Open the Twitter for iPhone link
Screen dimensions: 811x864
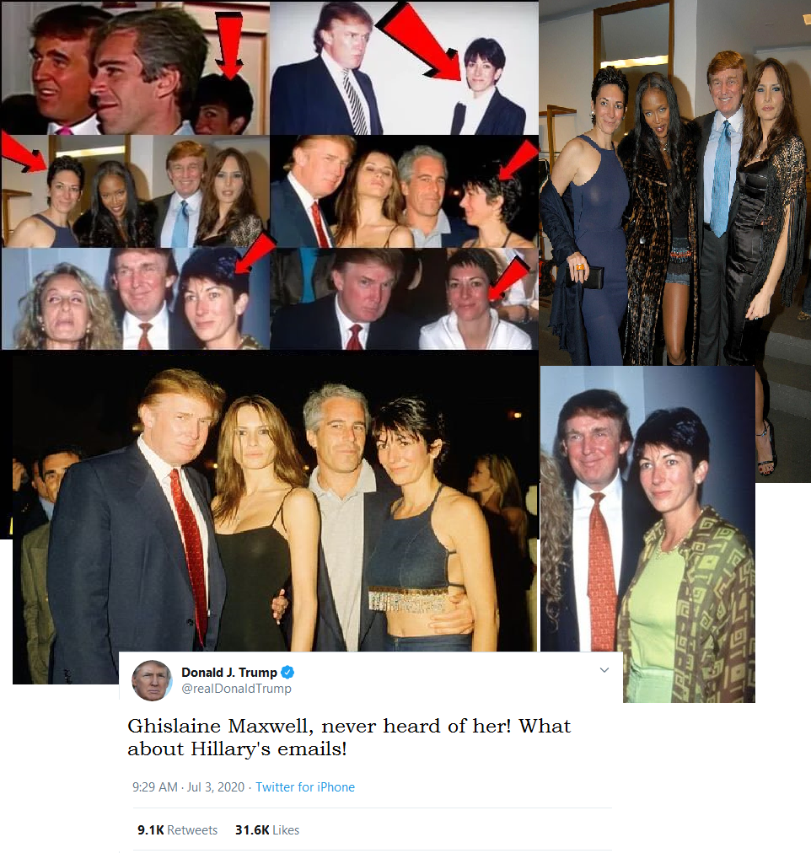(x=305, y=786)
